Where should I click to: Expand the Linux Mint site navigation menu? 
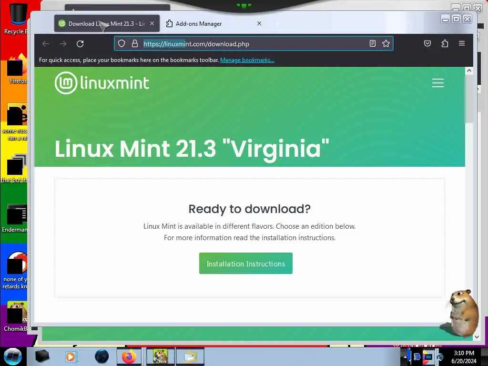[x=437, y=83]
